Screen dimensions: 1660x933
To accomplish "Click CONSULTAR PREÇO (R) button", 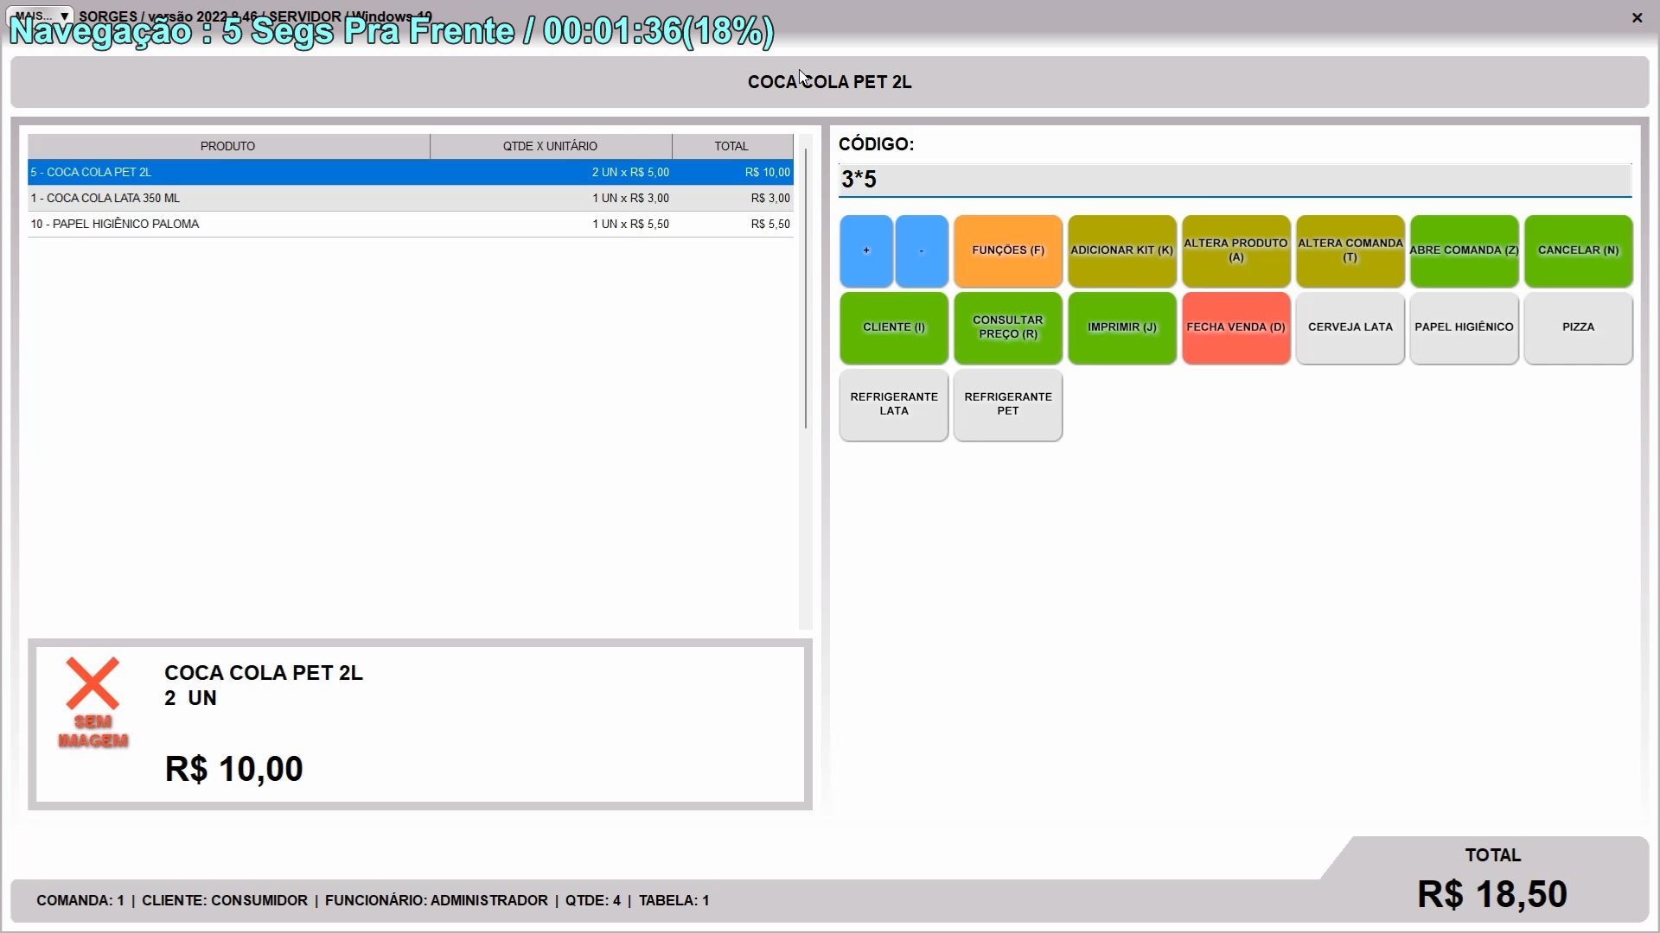I will click(x=1007, y=327).
